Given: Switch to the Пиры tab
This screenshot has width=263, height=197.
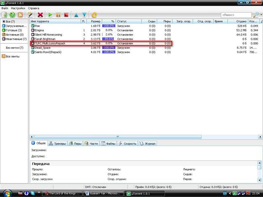Looking at the screenshot, I should tap(75, 144).
